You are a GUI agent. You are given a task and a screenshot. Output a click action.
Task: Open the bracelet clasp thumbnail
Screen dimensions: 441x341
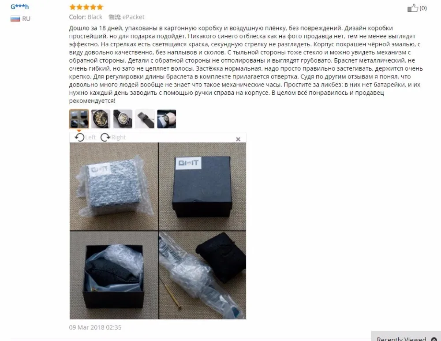coord(145,119)
